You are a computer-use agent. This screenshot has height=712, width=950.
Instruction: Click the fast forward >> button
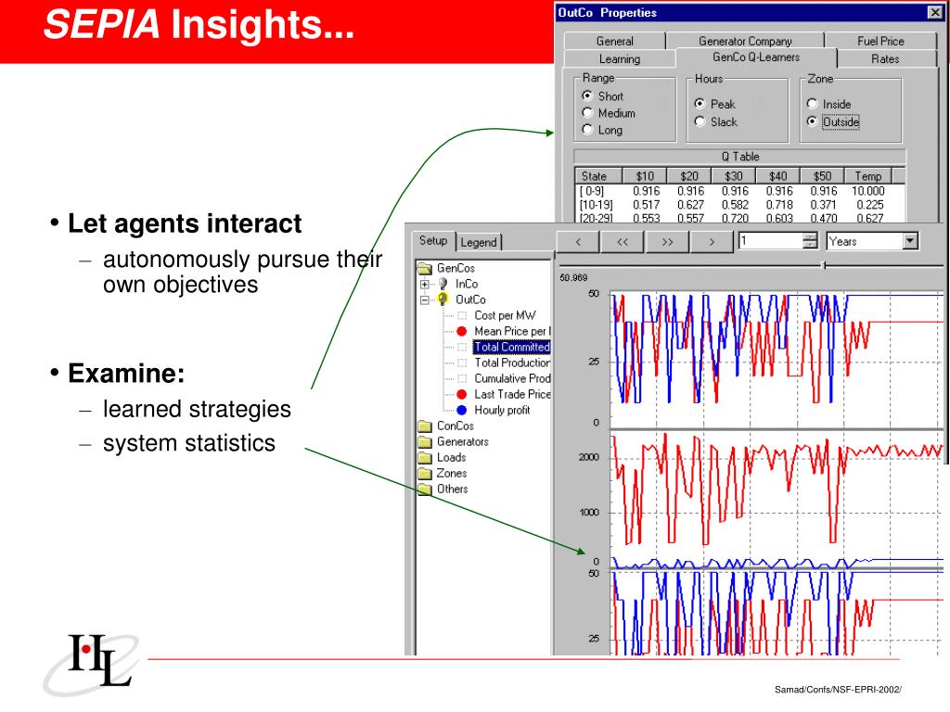[x=667, y=242]
